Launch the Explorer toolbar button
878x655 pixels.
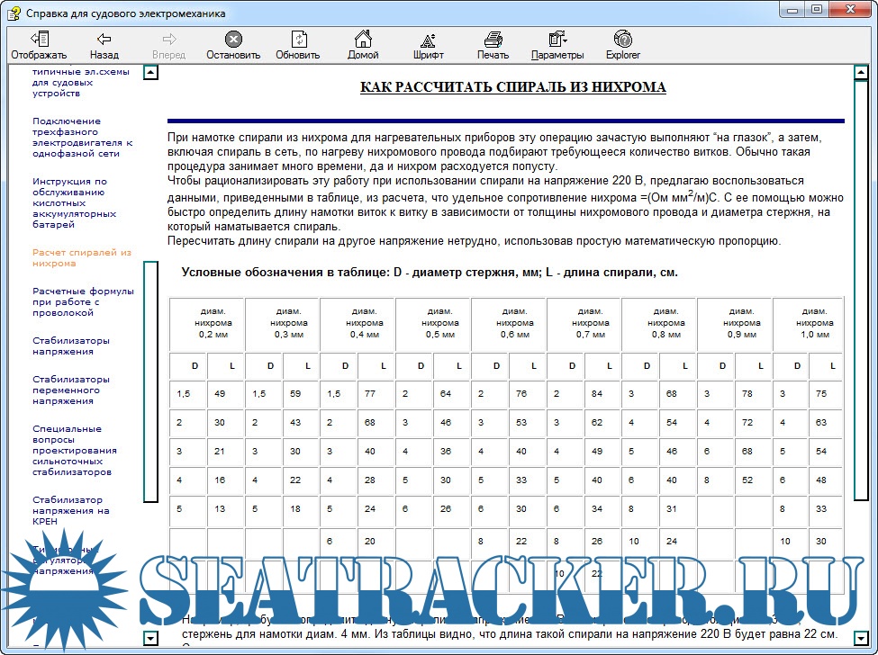click(622, 45)
